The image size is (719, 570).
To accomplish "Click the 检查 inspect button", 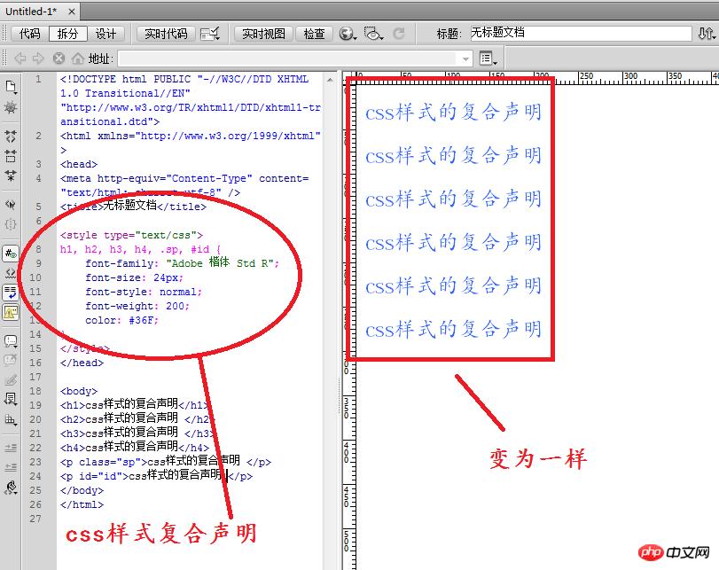I will tap(314, 34).
